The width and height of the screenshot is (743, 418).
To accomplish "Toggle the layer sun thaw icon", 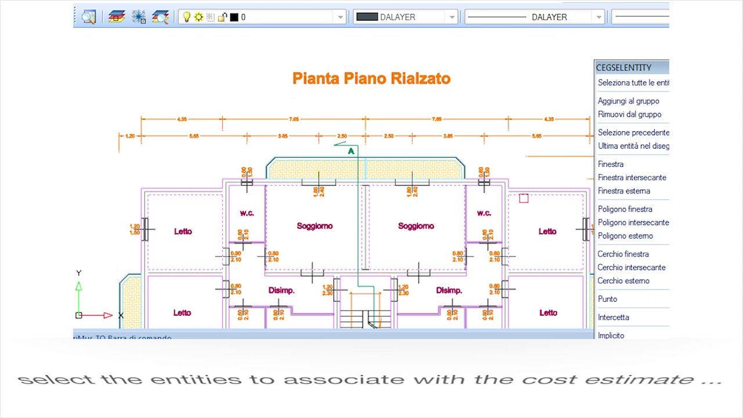I will coord(199,17).
